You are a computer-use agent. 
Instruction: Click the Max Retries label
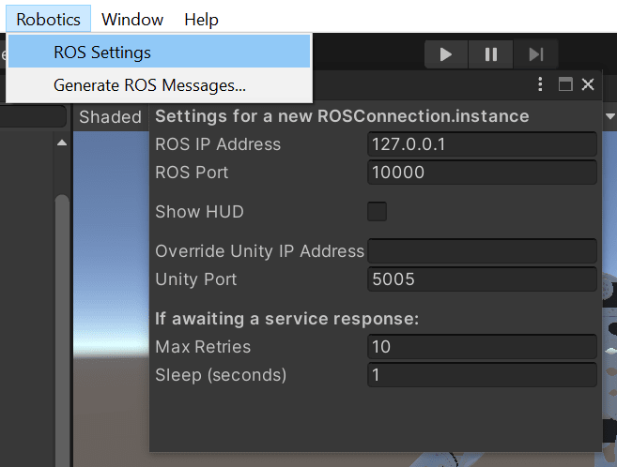(x=203, y=347)
